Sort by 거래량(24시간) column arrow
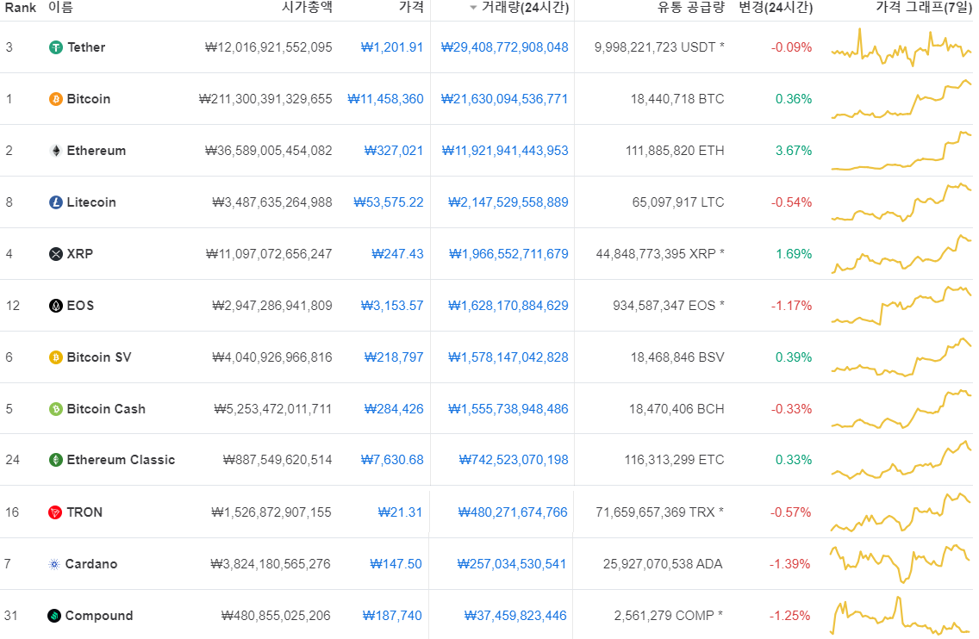979x639 pixels. click(472, 8)
